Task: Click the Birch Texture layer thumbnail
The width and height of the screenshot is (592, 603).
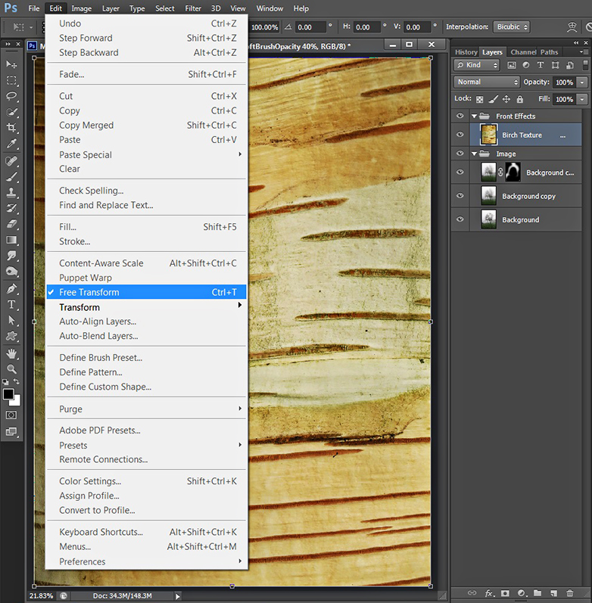Action: (x=489, y=135)
